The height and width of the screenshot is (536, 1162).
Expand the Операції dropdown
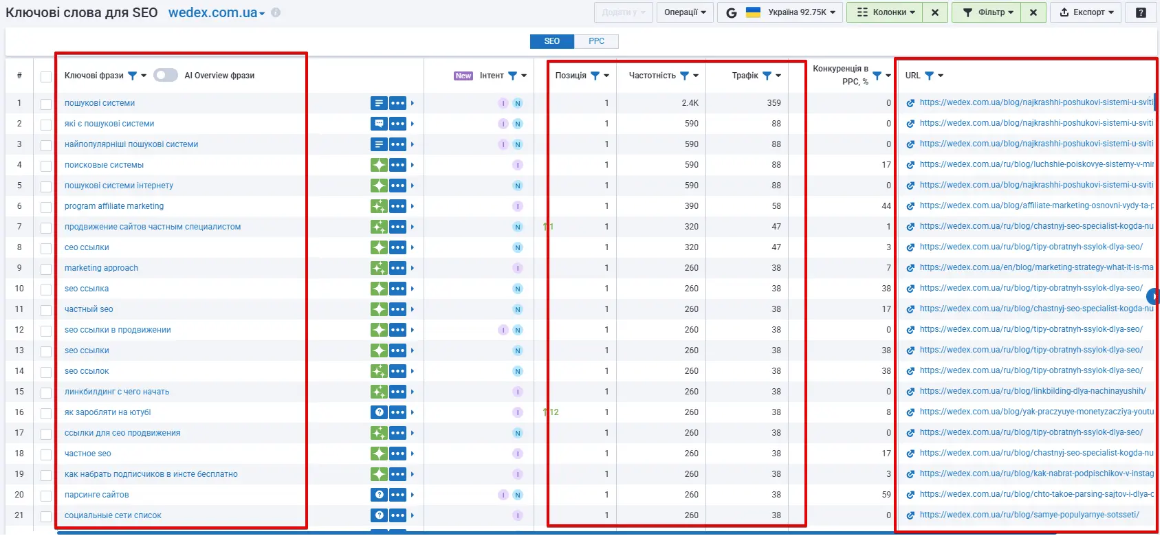[x=685, y=12]
